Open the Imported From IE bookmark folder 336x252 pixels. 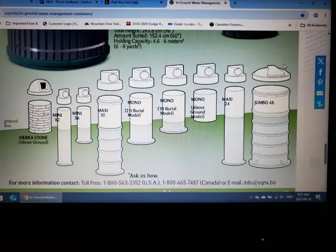tap(22, 24)
